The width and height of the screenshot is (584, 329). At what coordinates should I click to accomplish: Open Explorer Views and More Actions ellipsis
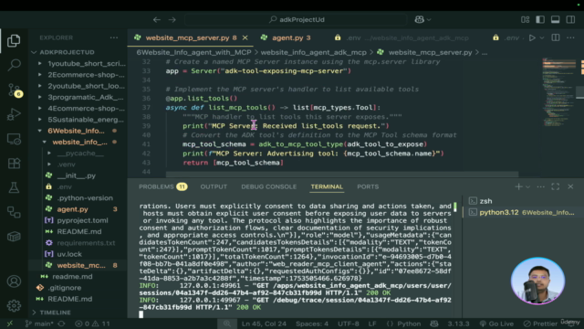[x=114, y=37]
